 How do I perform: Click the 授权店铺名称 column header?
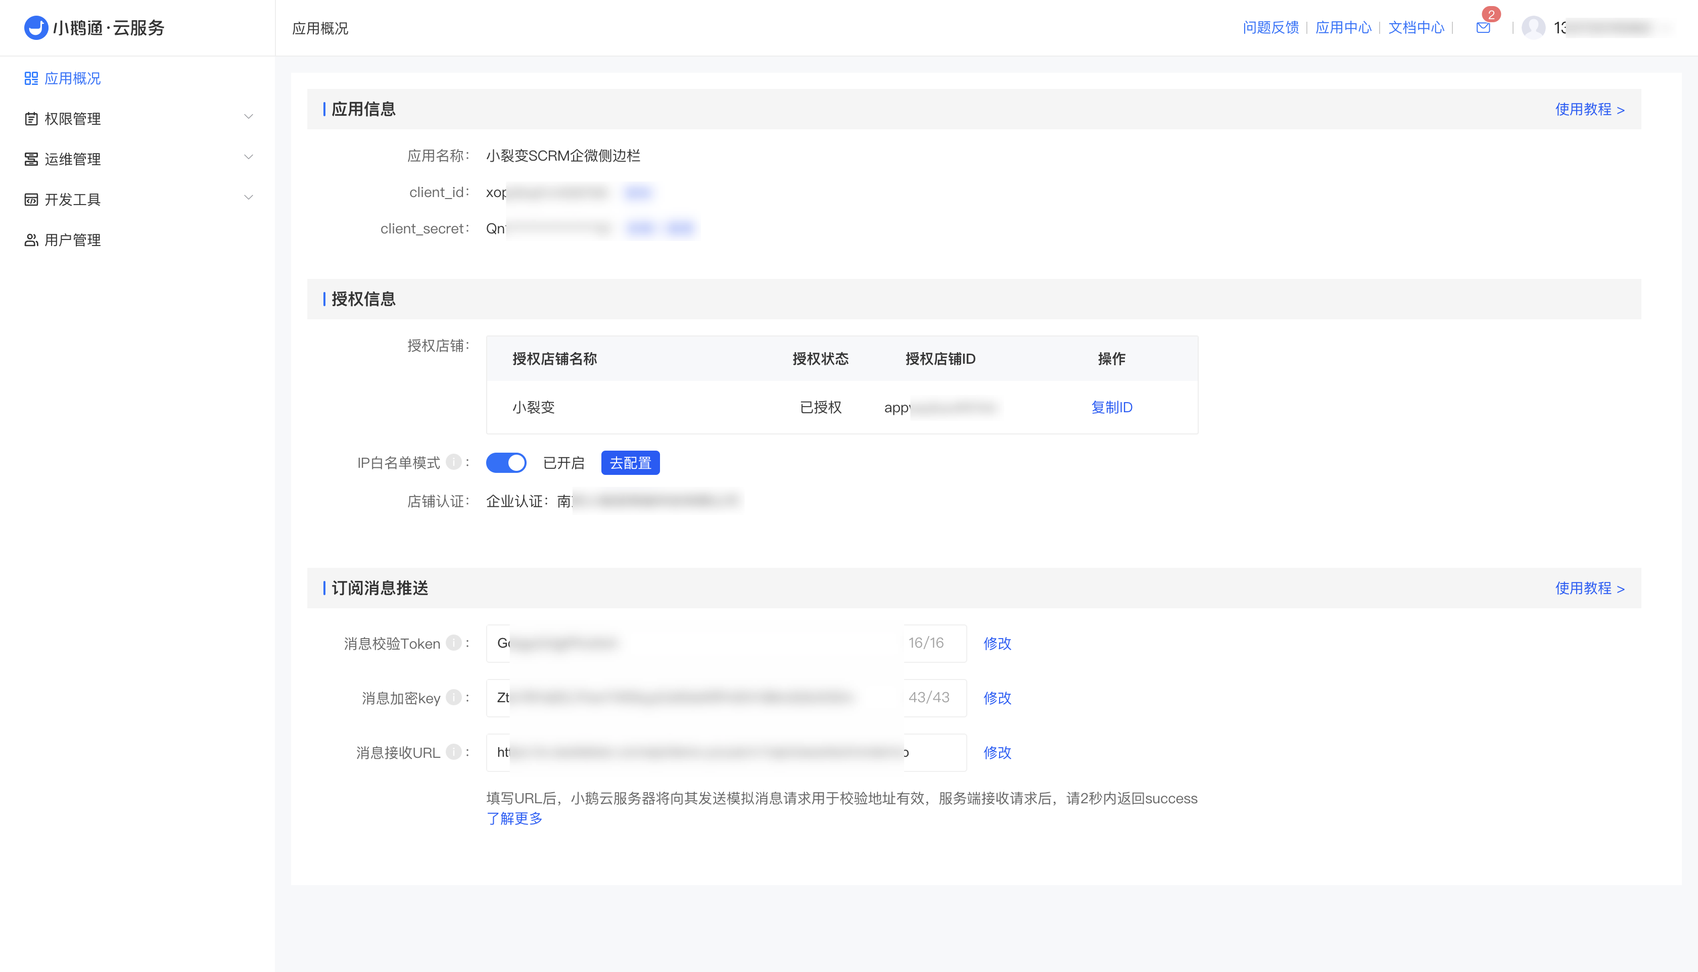pos(554,359)
